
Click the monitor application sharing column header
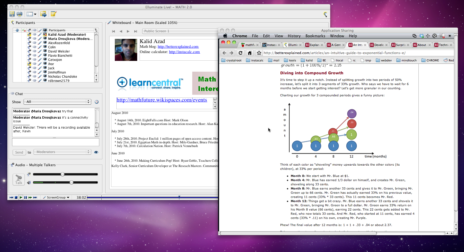(x=45, y=30)
